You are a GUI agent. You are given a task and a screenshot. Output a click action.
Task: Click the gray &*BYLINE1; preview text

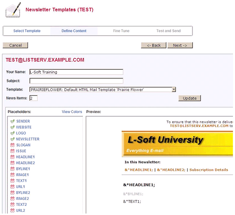(133, 194)
